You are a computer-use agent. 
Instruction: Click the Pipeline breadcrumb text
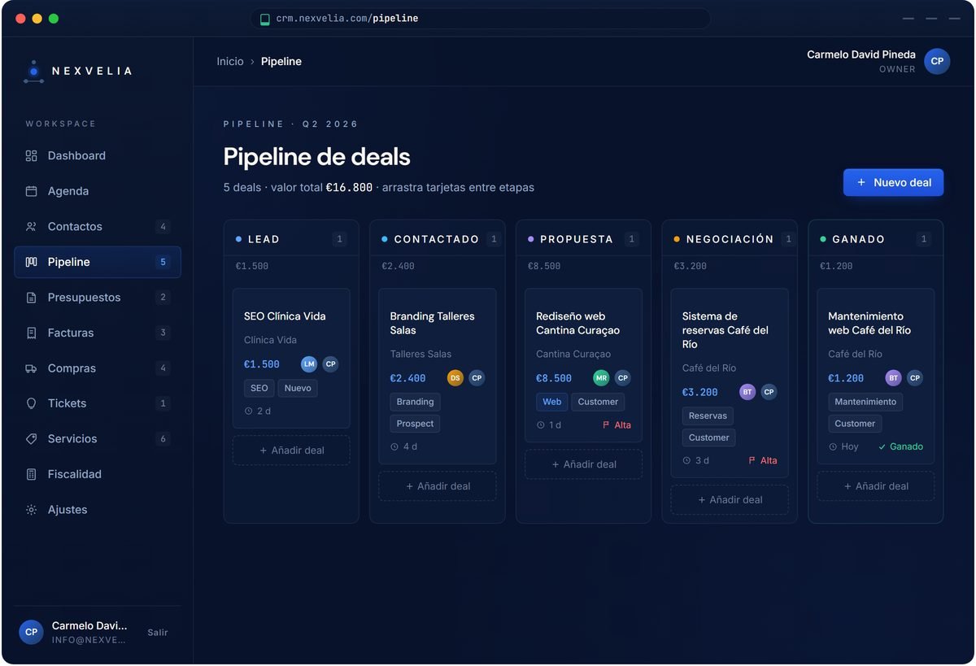281,62
